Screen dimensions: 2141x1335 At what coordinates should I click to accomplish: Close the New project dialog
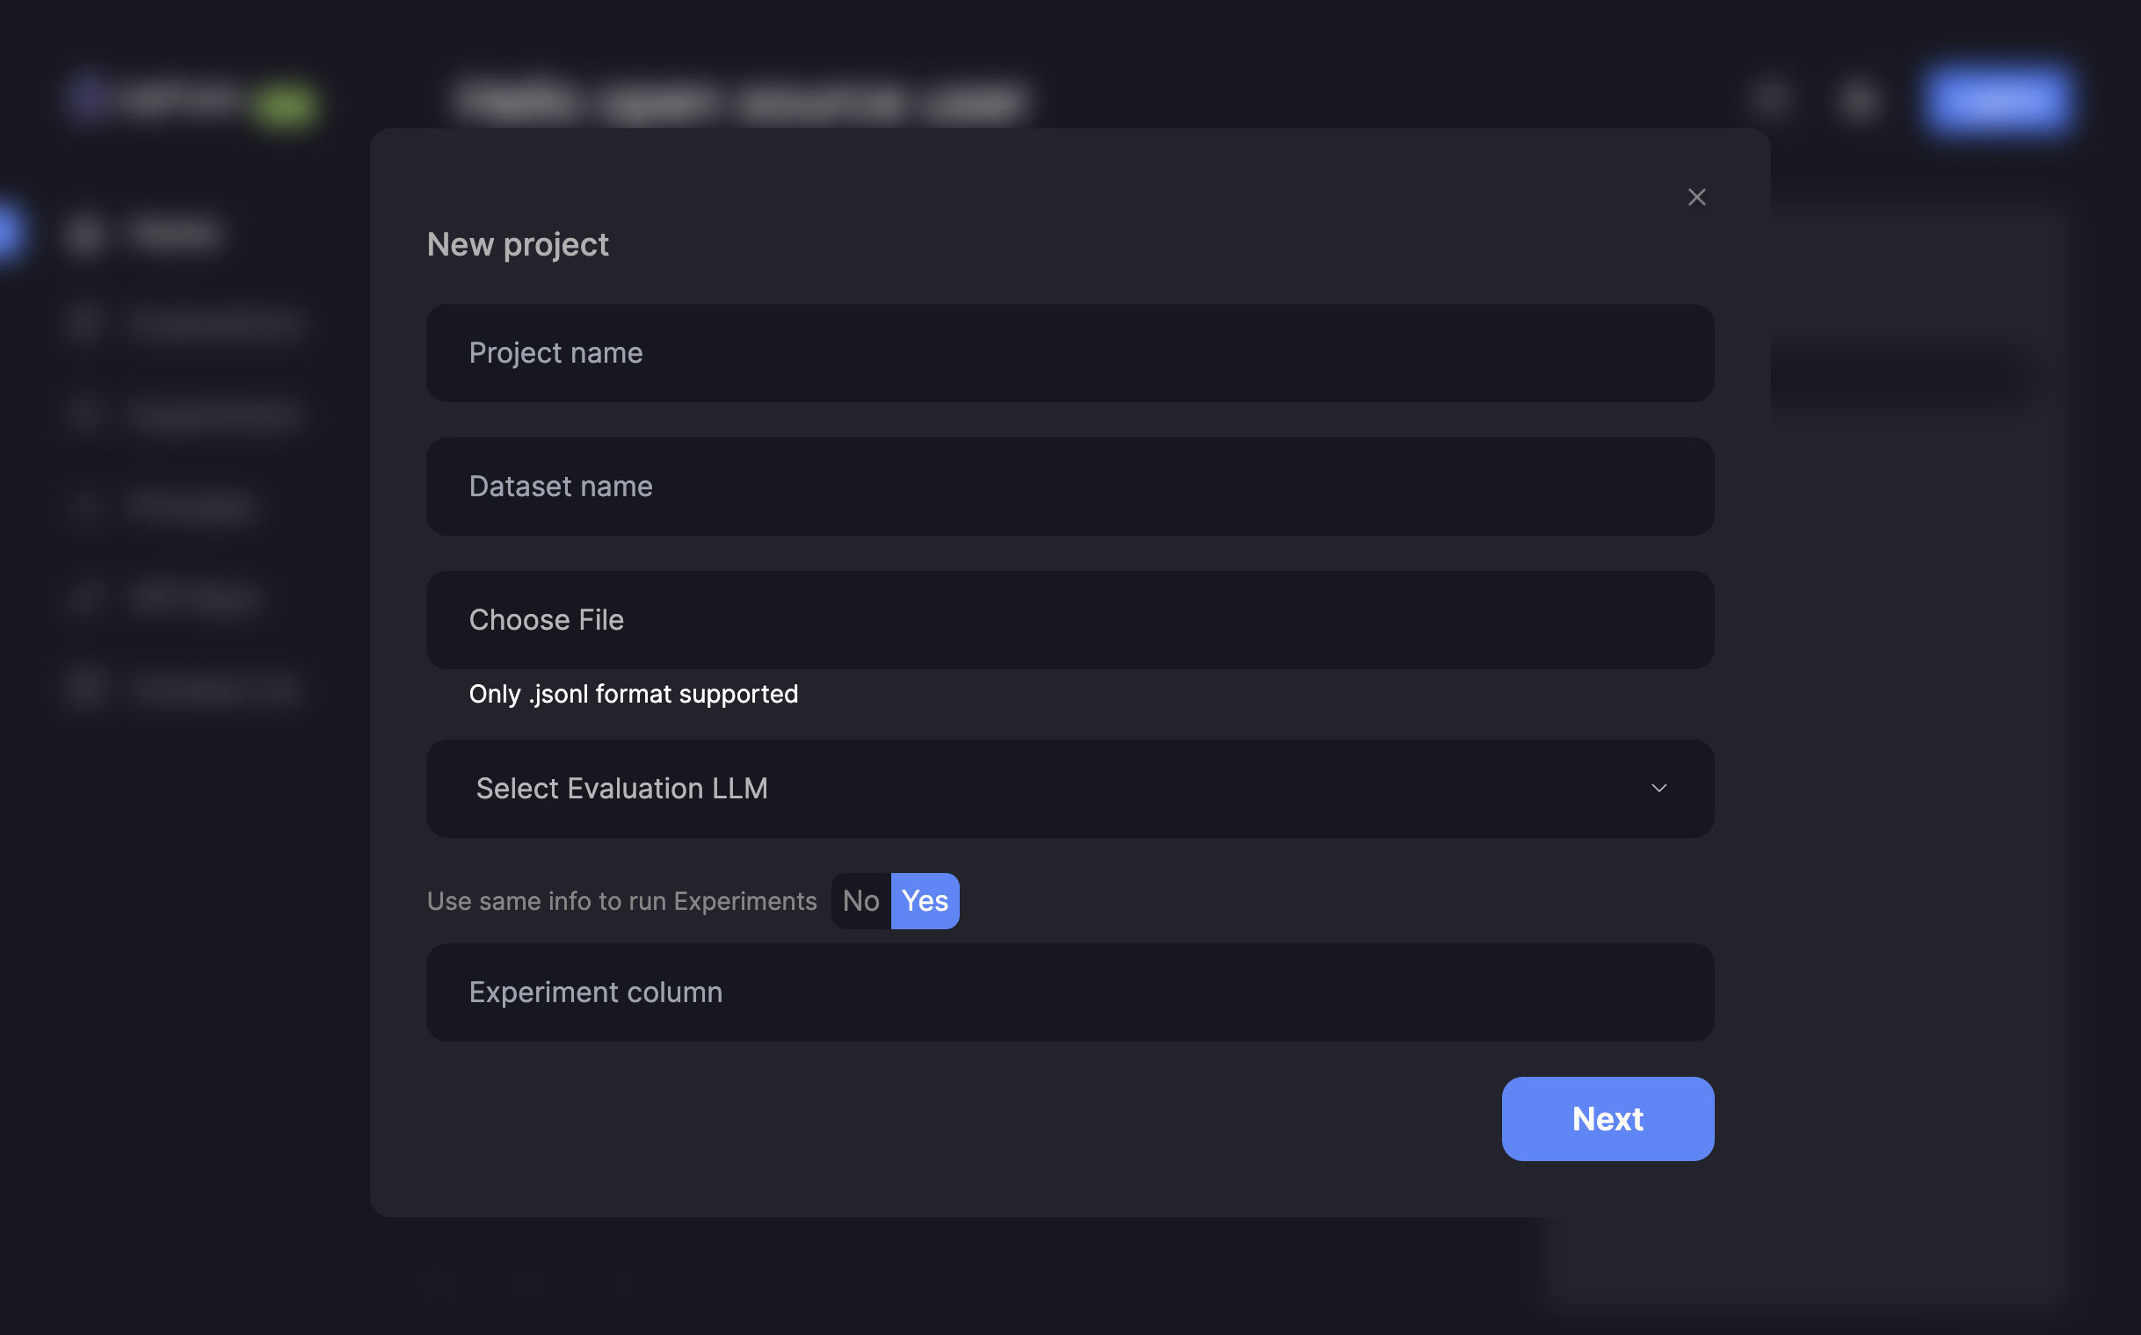point(1695,197)
